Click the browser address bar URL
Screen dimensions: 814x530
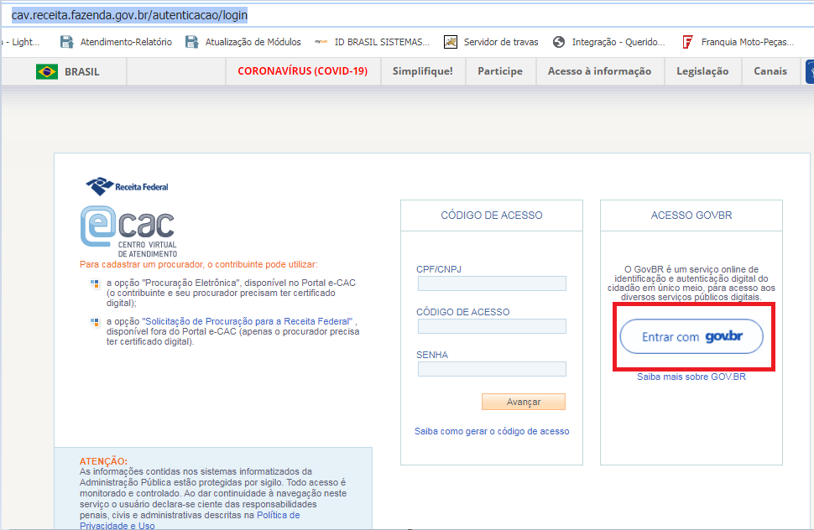pos(129,15)
